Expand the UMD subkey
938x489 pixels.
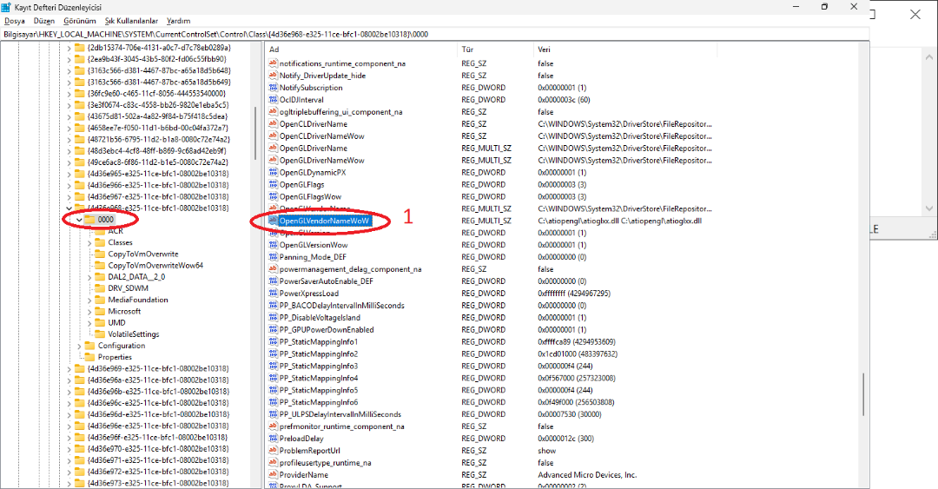click(89, 322)
